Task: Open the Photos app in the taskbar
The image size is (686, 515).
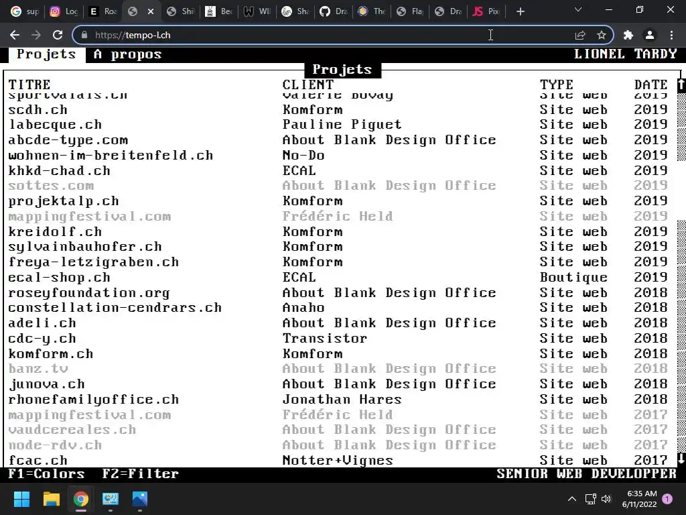Action: (x=140, y=499)
